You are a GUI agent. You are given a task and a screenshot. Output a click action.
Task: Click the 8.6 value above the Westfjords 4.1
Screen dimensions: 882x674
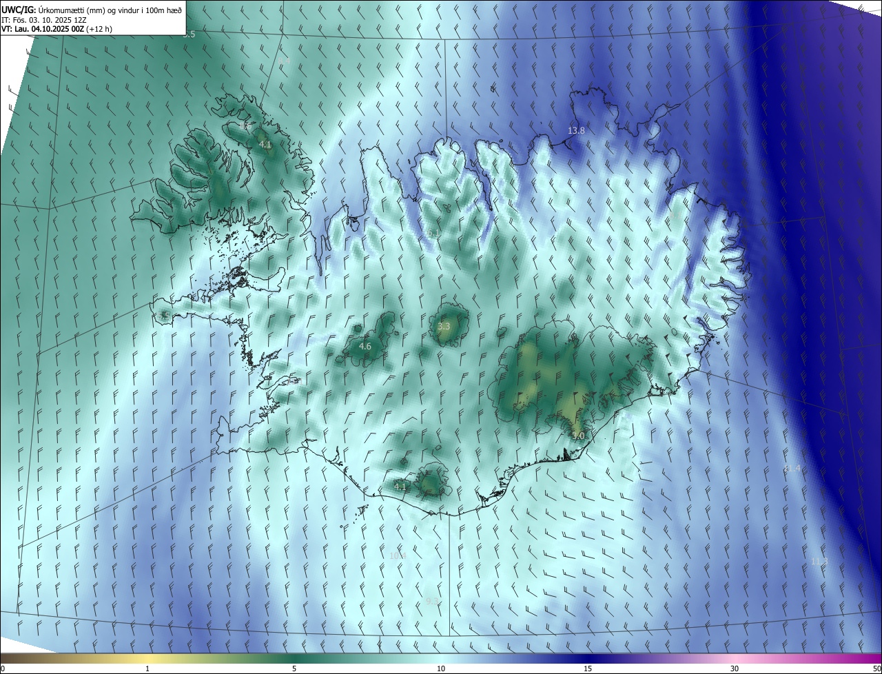pyautogui.click(x=246, y=126)
